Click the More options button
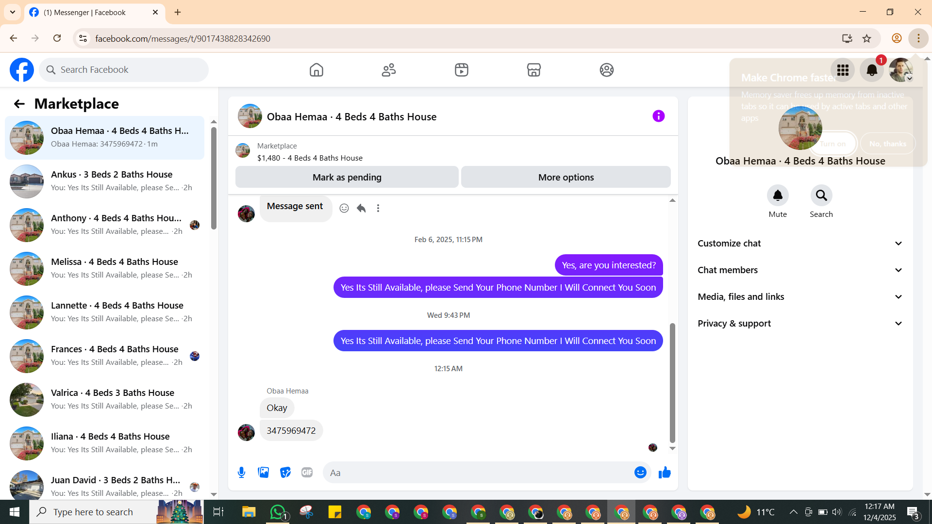This screenshot has width=932, height=524. tap(566, 177)
